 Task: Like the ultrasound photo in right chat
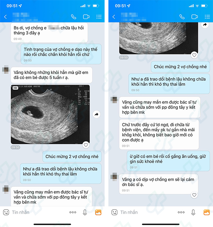tap(194, 55)
